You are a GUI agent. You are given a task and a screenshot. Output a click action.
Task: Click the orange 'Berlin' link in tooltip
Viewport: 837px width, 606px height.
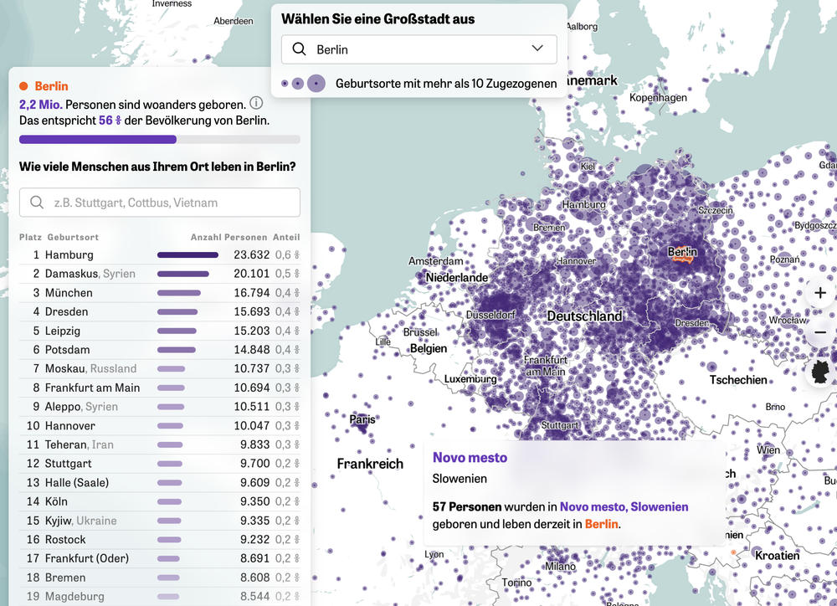601,524
